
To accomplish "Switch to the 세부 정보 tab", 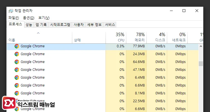I will [x=94, y=25].
